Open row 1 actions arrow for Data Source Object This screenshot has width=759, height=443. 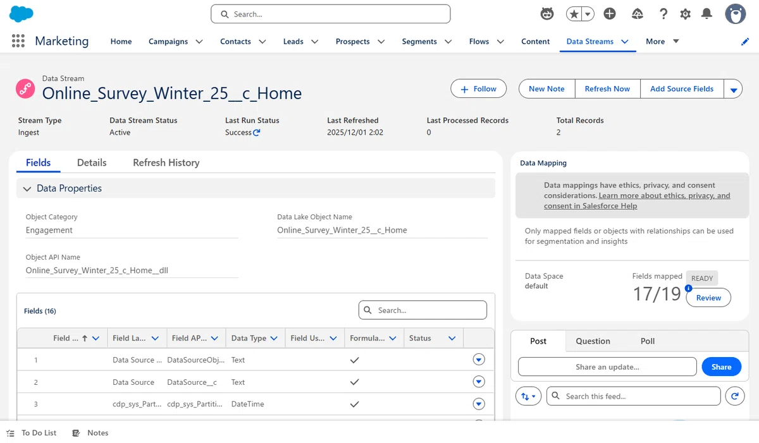pos(479,360)
